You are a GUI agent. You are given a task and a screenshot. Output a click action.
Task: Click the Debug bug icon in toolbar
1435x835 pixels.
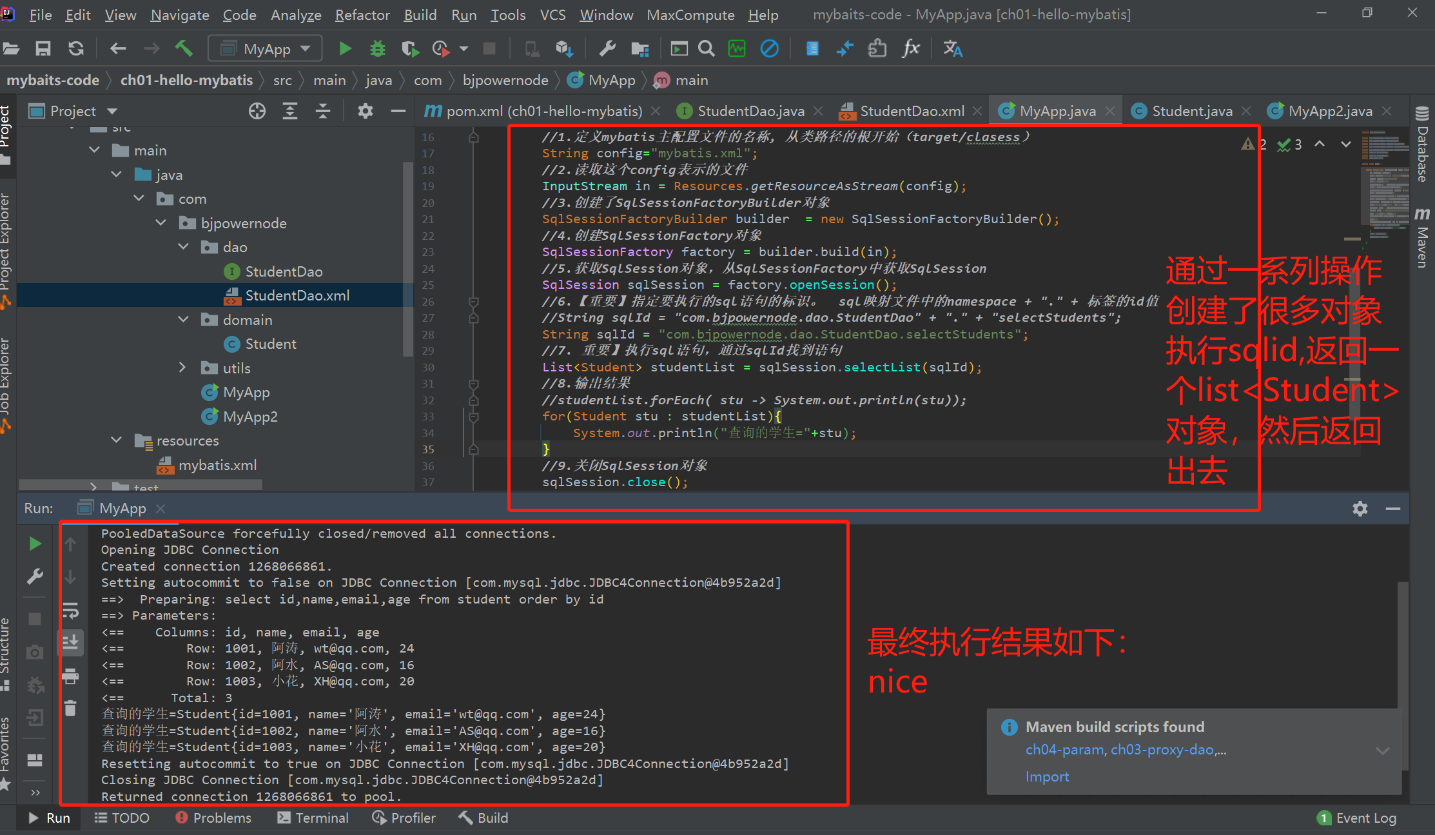(377, 48)
